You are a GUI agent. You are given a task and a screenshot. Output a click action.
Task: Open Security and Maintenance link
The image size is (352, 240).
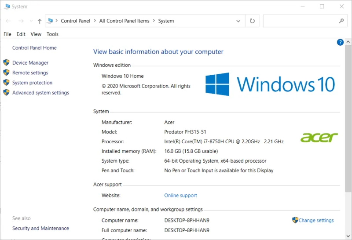point(40,228)
